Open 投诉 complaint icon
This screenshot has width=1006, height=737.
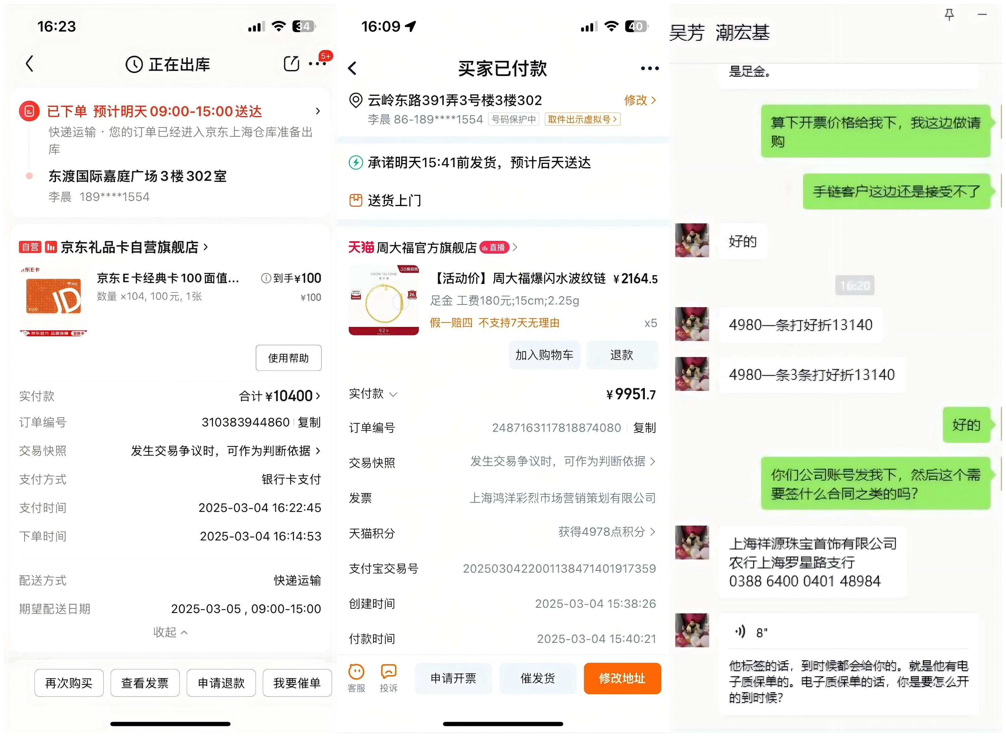coord(388,678)
